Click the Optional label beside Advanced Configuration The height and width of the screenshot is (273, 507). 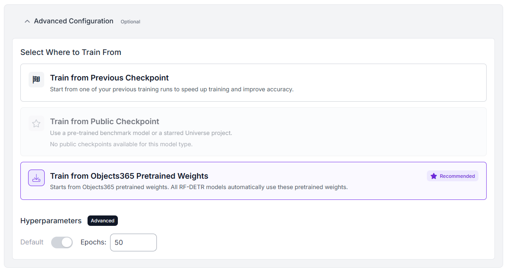[130, 22]
